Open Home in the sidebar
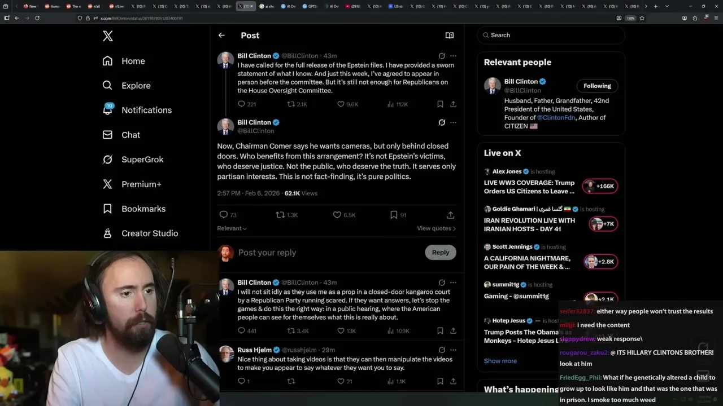The width and height of the screenshot is (723, 406). click(124, 61)
